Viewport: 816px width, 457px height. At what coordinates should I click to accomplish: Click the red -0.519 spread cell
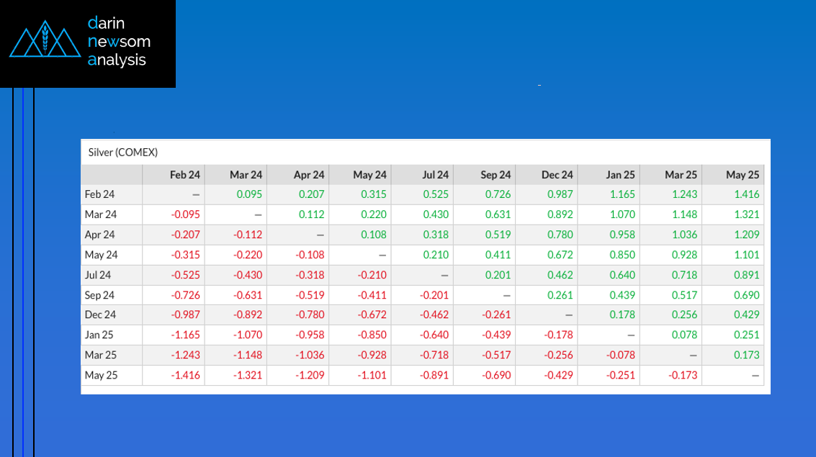(310, 295)
